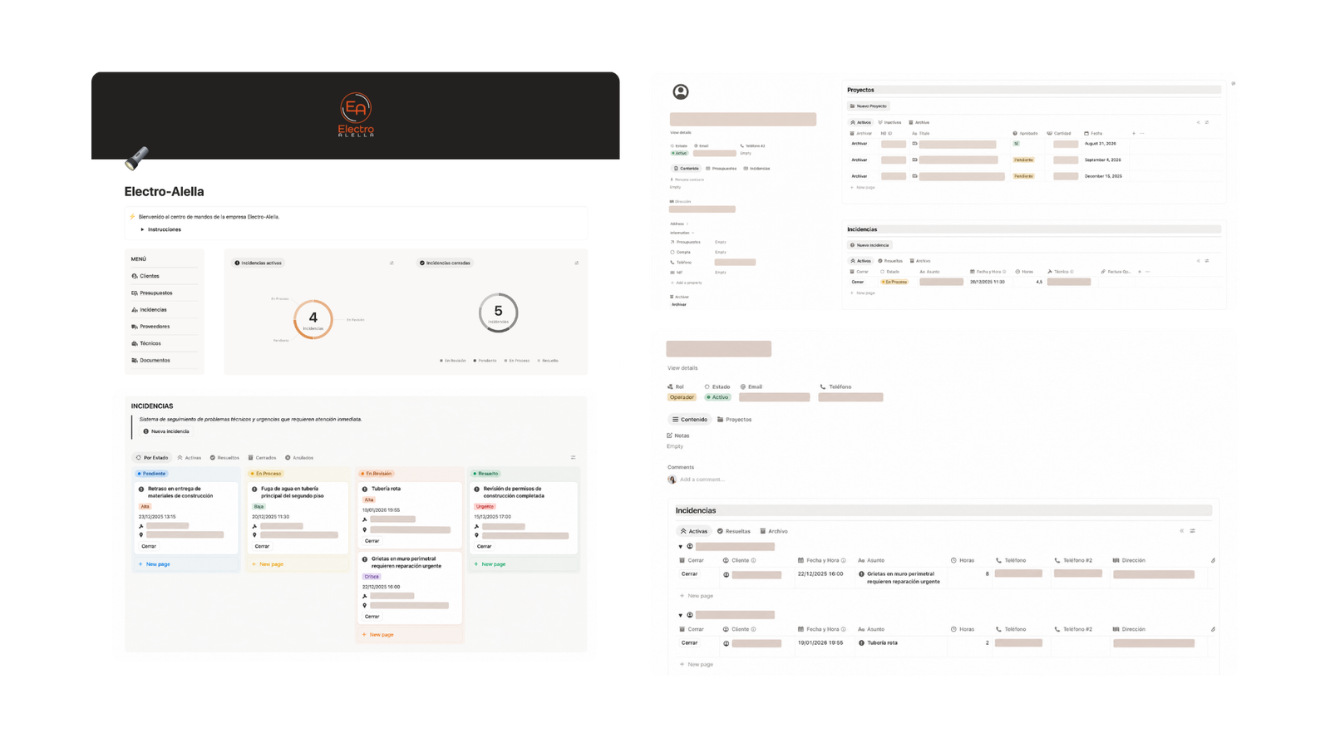
Task: Click the lightning bolt icon in welcome callout
Action: coord(132,217)
